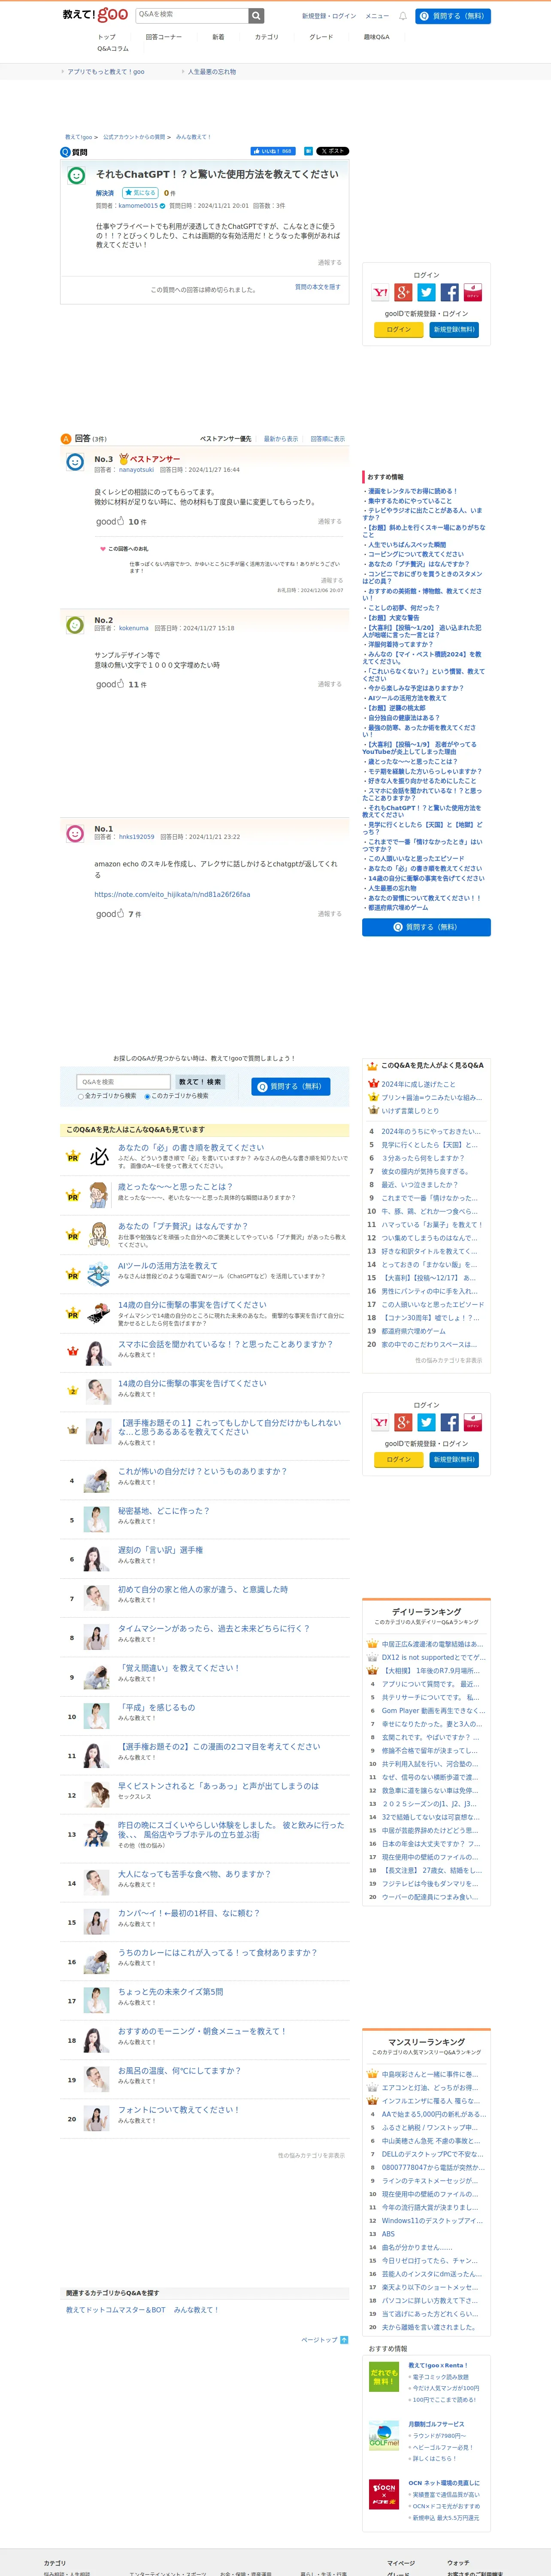551x2576 pixels.
Task: Open 回答コーナー navigation item
Action: click(164, 37)
